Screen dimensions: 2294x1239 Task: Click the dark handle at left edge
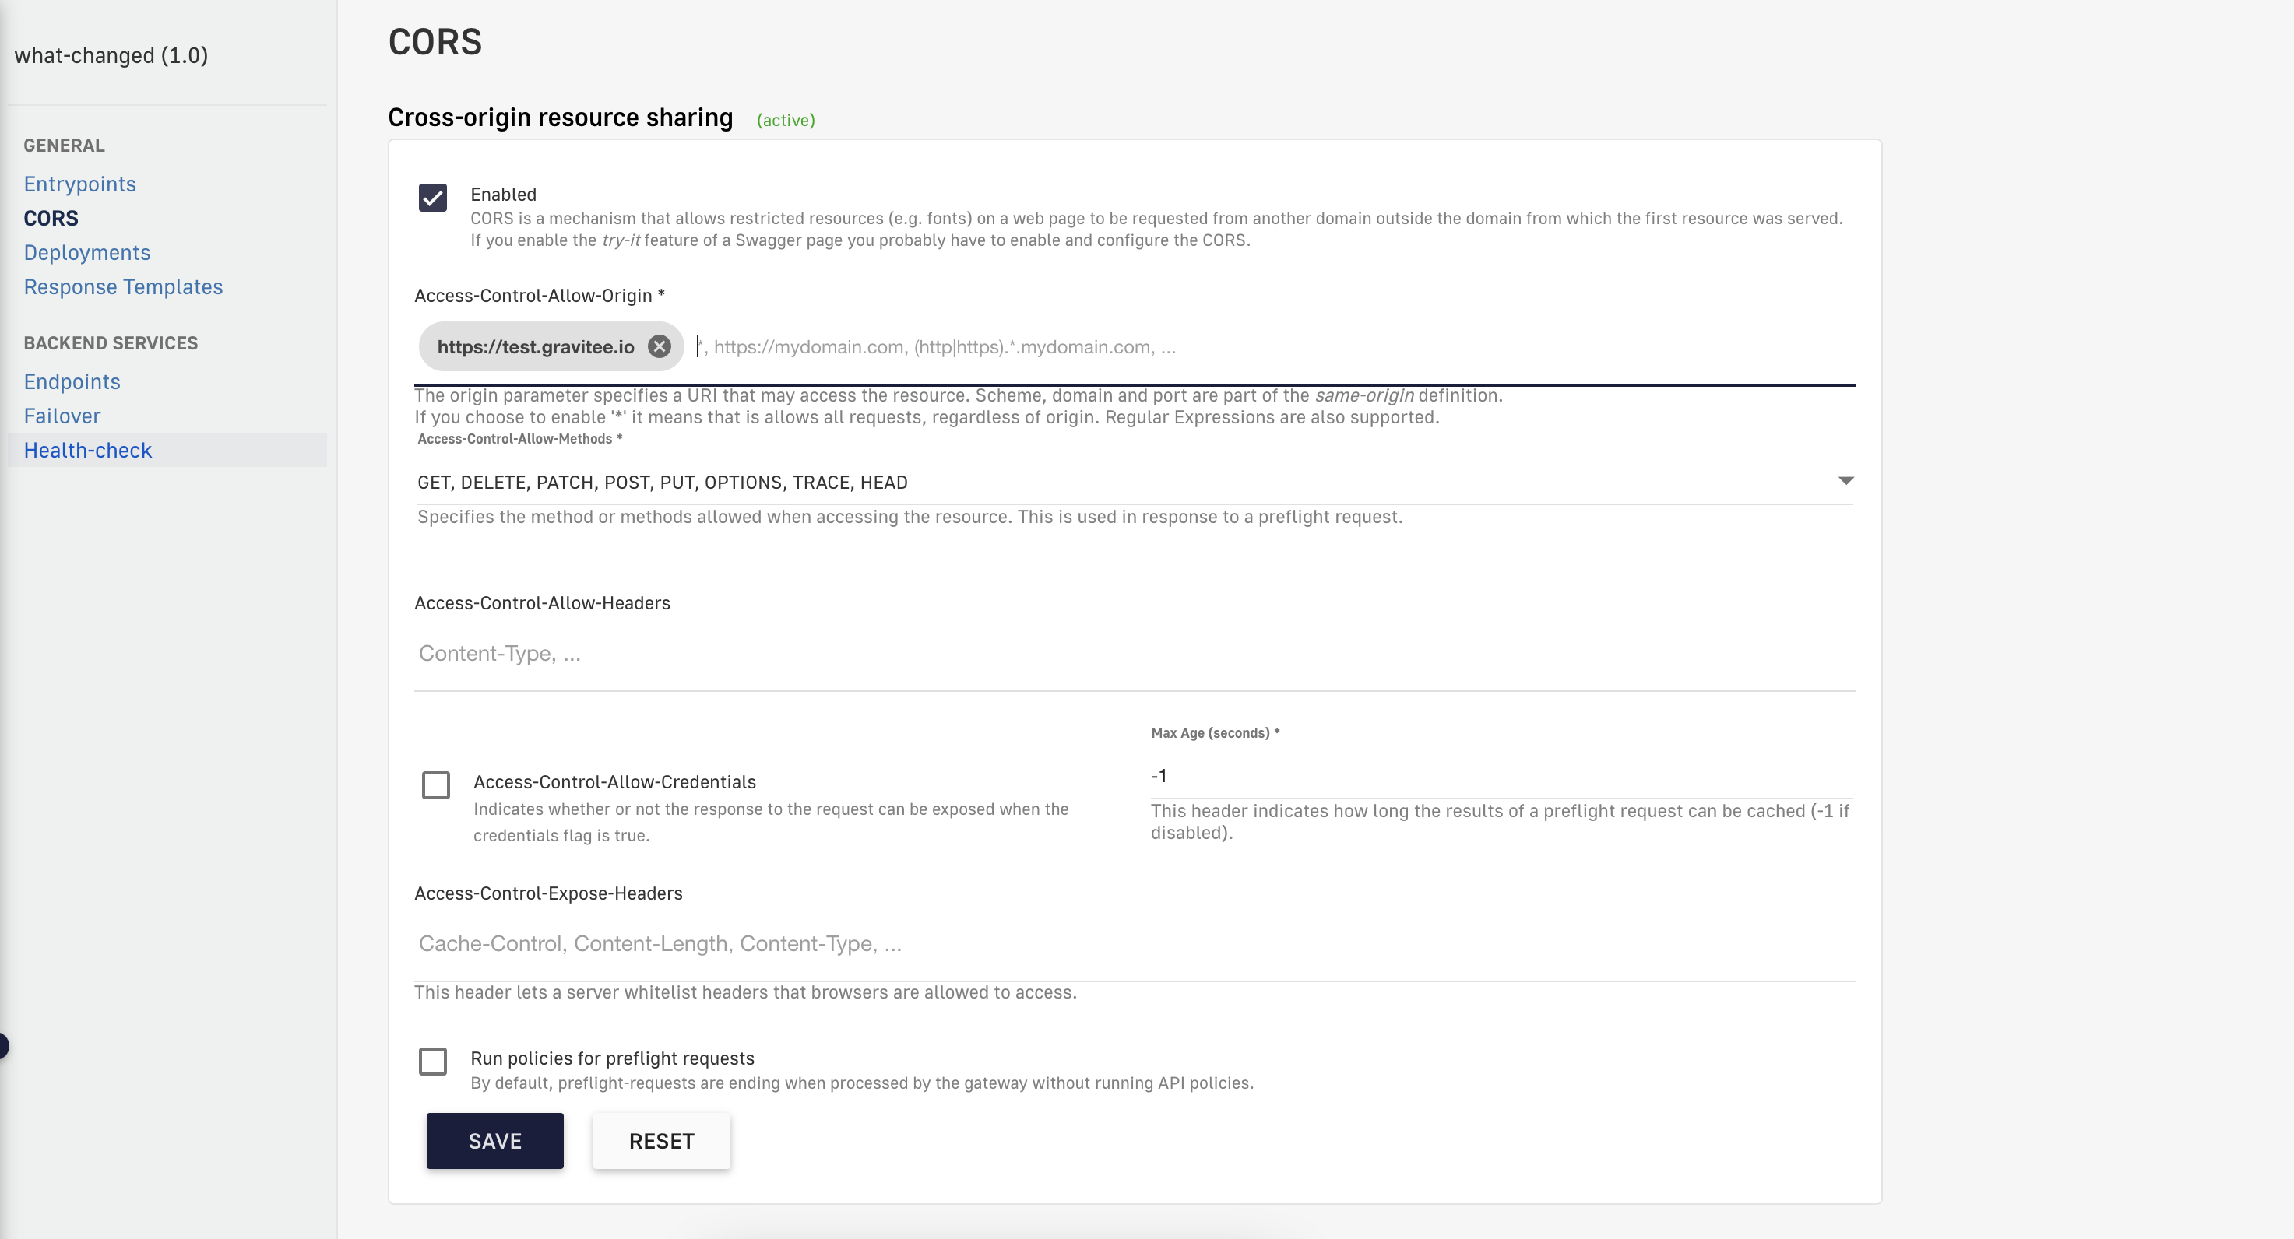[x=4, y=1045]
